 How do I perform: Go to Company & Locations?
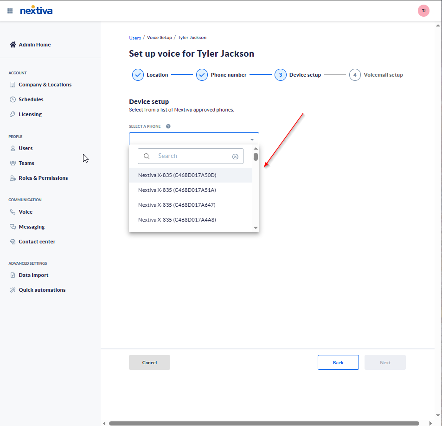[x=45, y=85]
